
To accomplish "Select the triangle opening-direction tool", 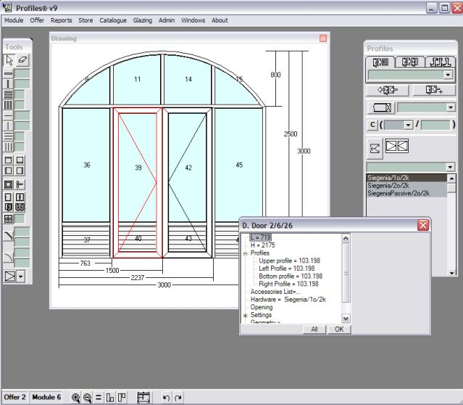I will (x=9, y=277).
